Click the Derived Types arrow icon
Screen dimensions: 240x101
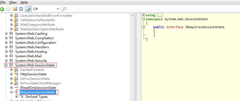click(21, 96)
